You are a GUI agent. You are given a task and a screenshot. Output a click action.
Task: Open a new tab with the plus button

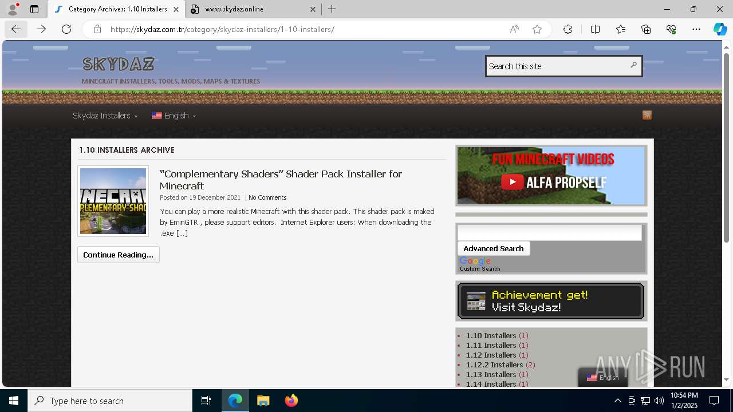pyautogui.click(x=332, y=9)
